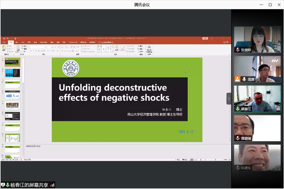
Task: Click the NUAA university logo on the slide
Action: (x=71, y=68)
